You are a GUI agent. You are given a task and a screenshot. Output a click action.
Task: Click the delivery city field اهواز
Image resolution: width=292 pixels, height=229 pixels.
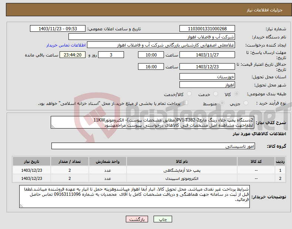tap(207, 85)
